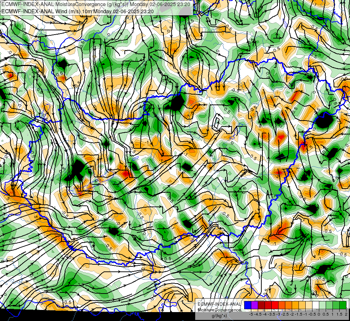Click the legend tick value -5
Viewport: 350px width, 321px height.
click(251, 314)
